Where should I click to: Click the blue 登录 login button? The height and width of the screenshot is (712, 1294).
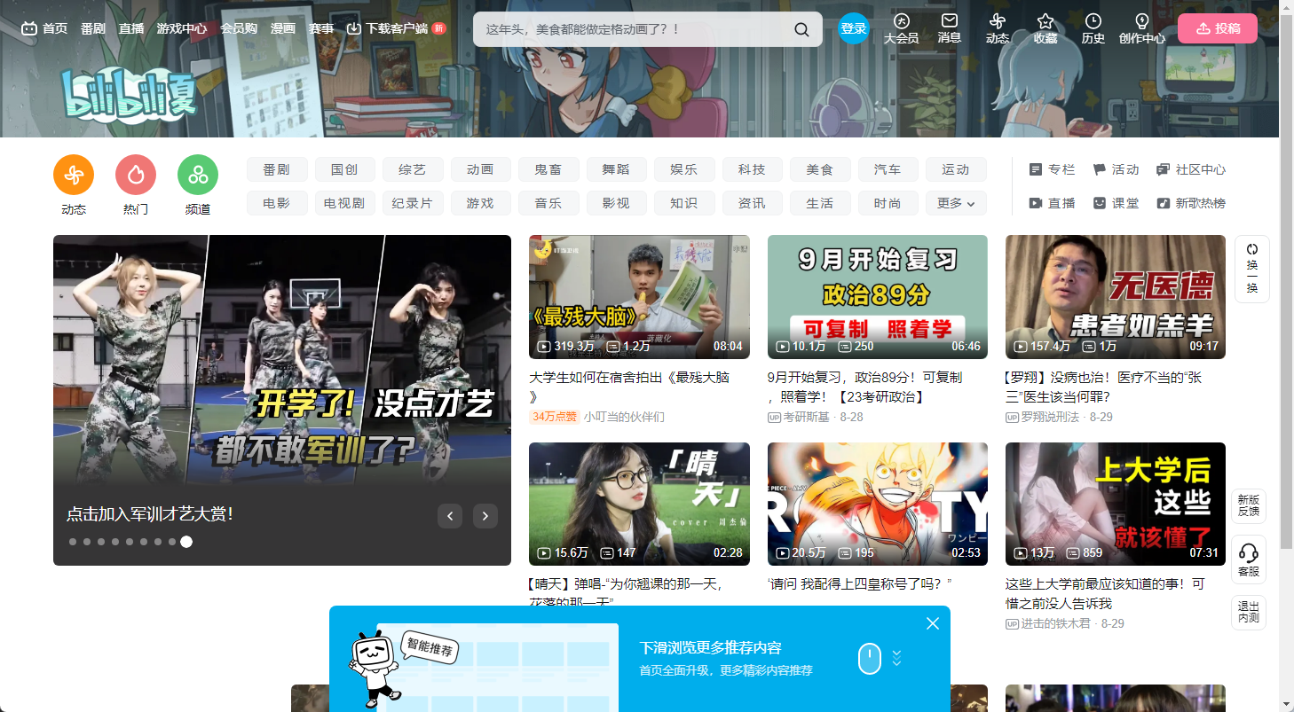(854, 28)
